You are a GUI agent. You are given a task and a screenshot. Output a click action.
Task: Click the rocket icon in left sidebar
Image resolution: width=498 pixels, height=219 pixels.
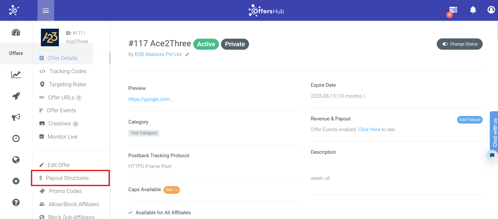[x=16, y=96]
